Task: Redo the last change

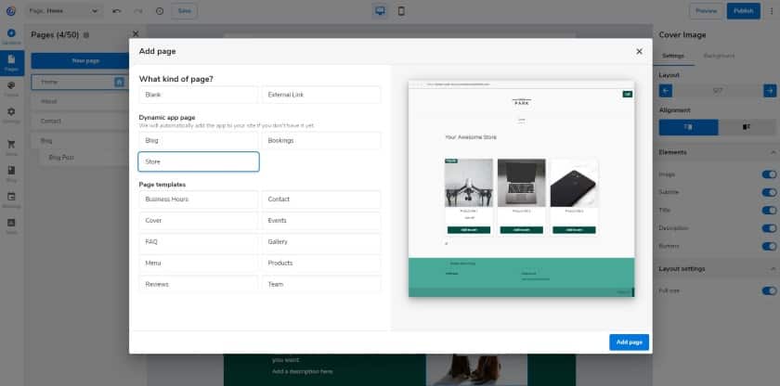Action: (x=137, y=11)
